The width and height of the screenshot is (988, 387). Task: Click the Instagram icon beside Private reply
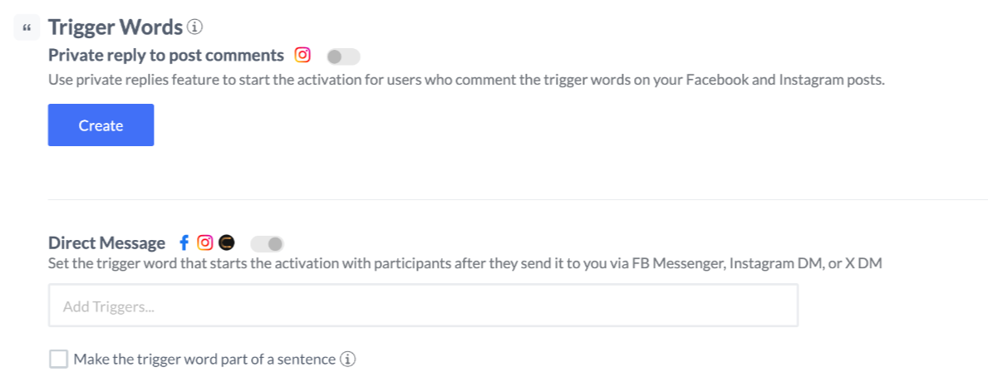tap(303, 56)
